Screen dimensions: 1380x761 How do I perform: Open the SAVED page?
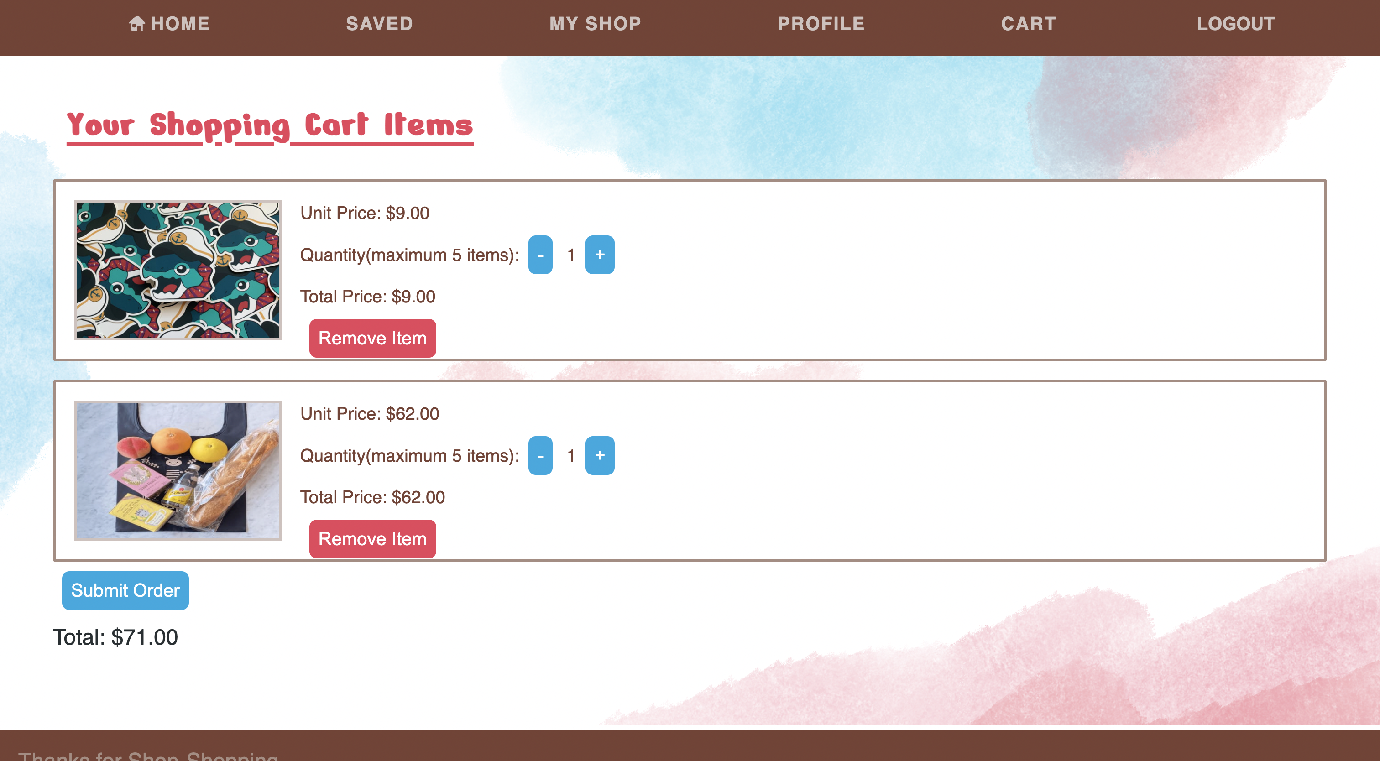pos(379,23)
